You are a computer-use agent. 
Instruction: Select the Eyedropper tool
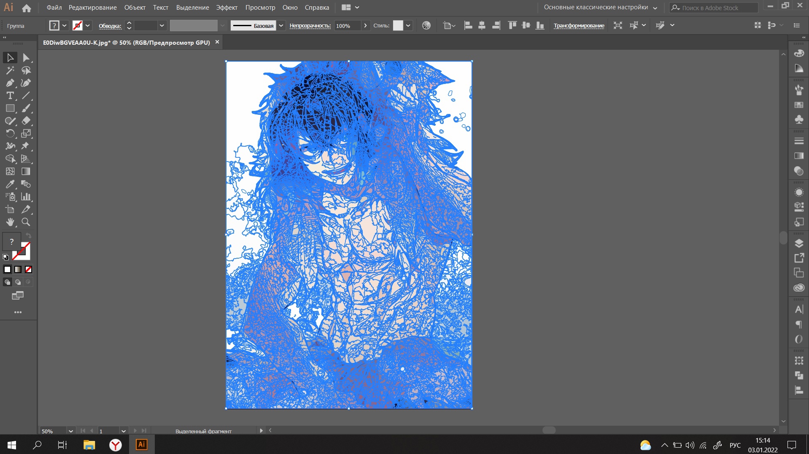coord(10,184)
